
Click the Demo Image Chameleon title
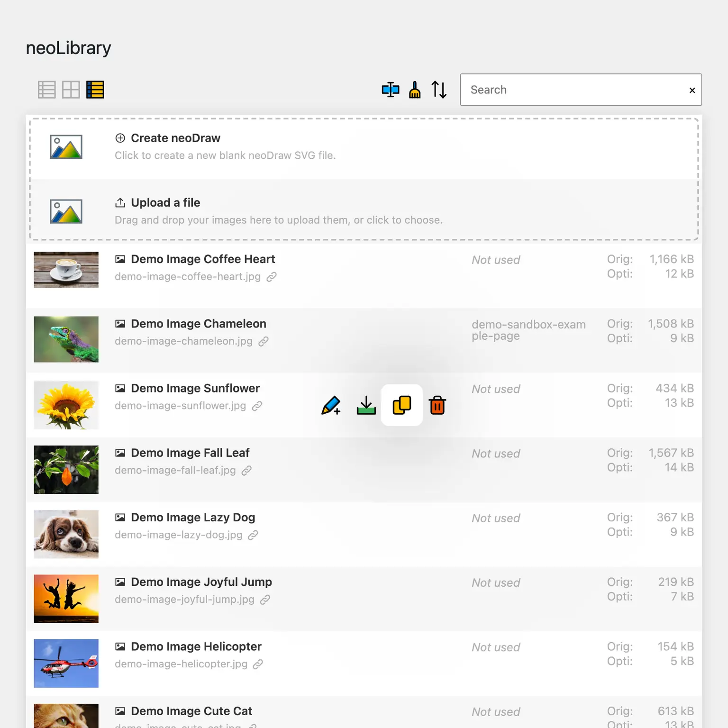(199, 324)
